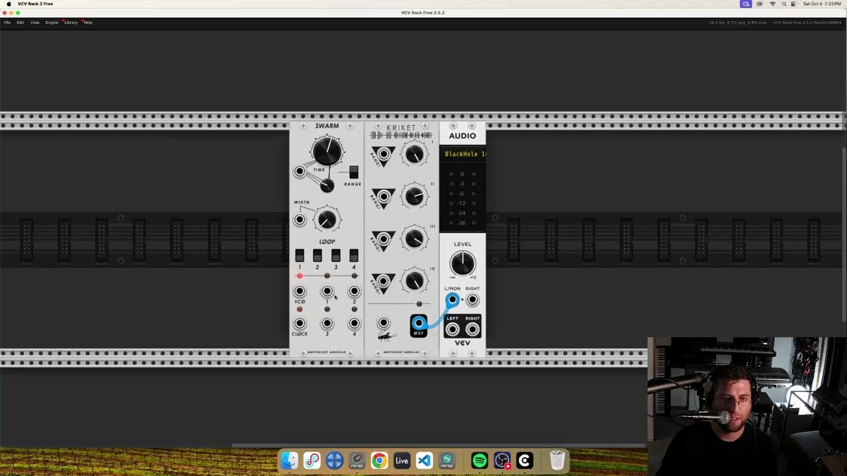Click the Swarm CLOCK jack
Image resolution: width=847 pixels, height=476 pixels.
[300, 323]
